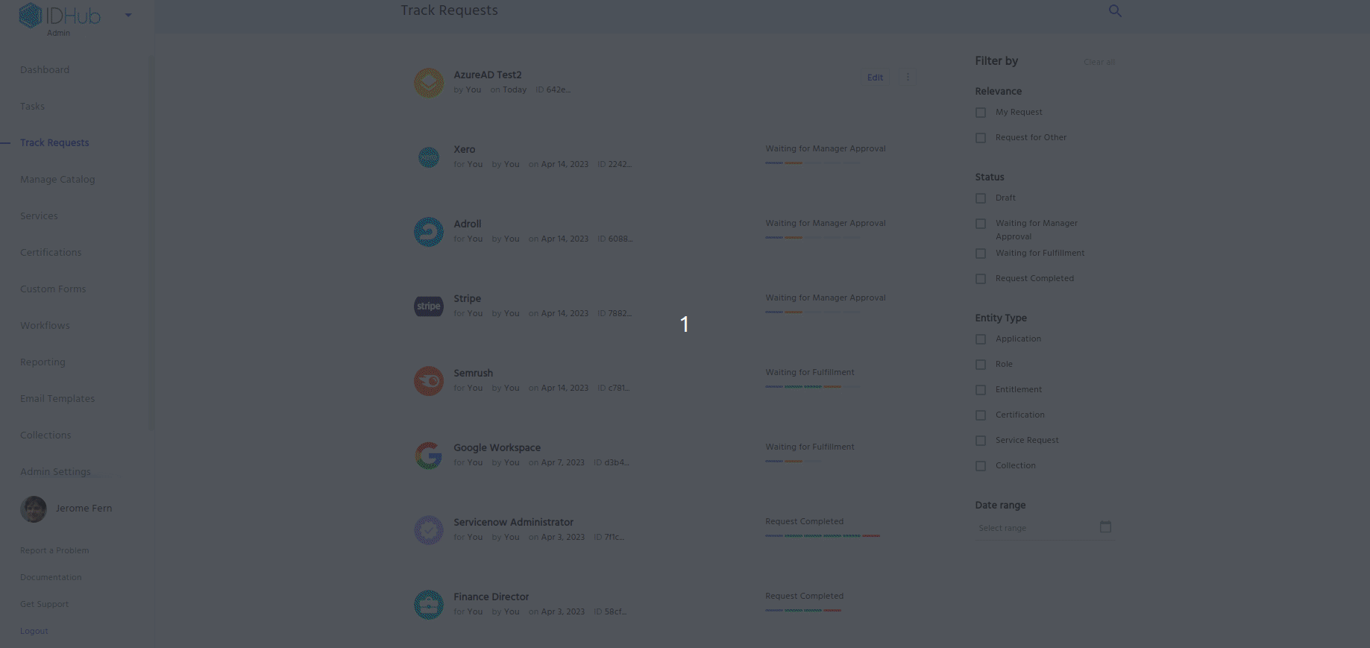Toggle the Application entity type checkbox
1370x648 pixels.
(981, 339)
